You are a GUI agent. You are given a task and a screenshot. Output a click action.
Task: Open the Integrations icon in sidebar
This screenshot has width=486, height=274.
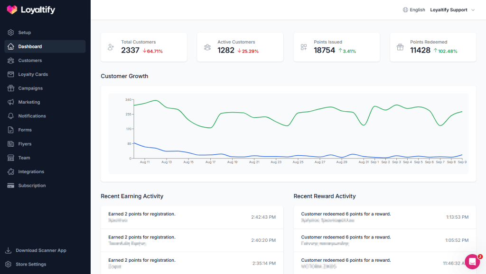coord(10,171)
